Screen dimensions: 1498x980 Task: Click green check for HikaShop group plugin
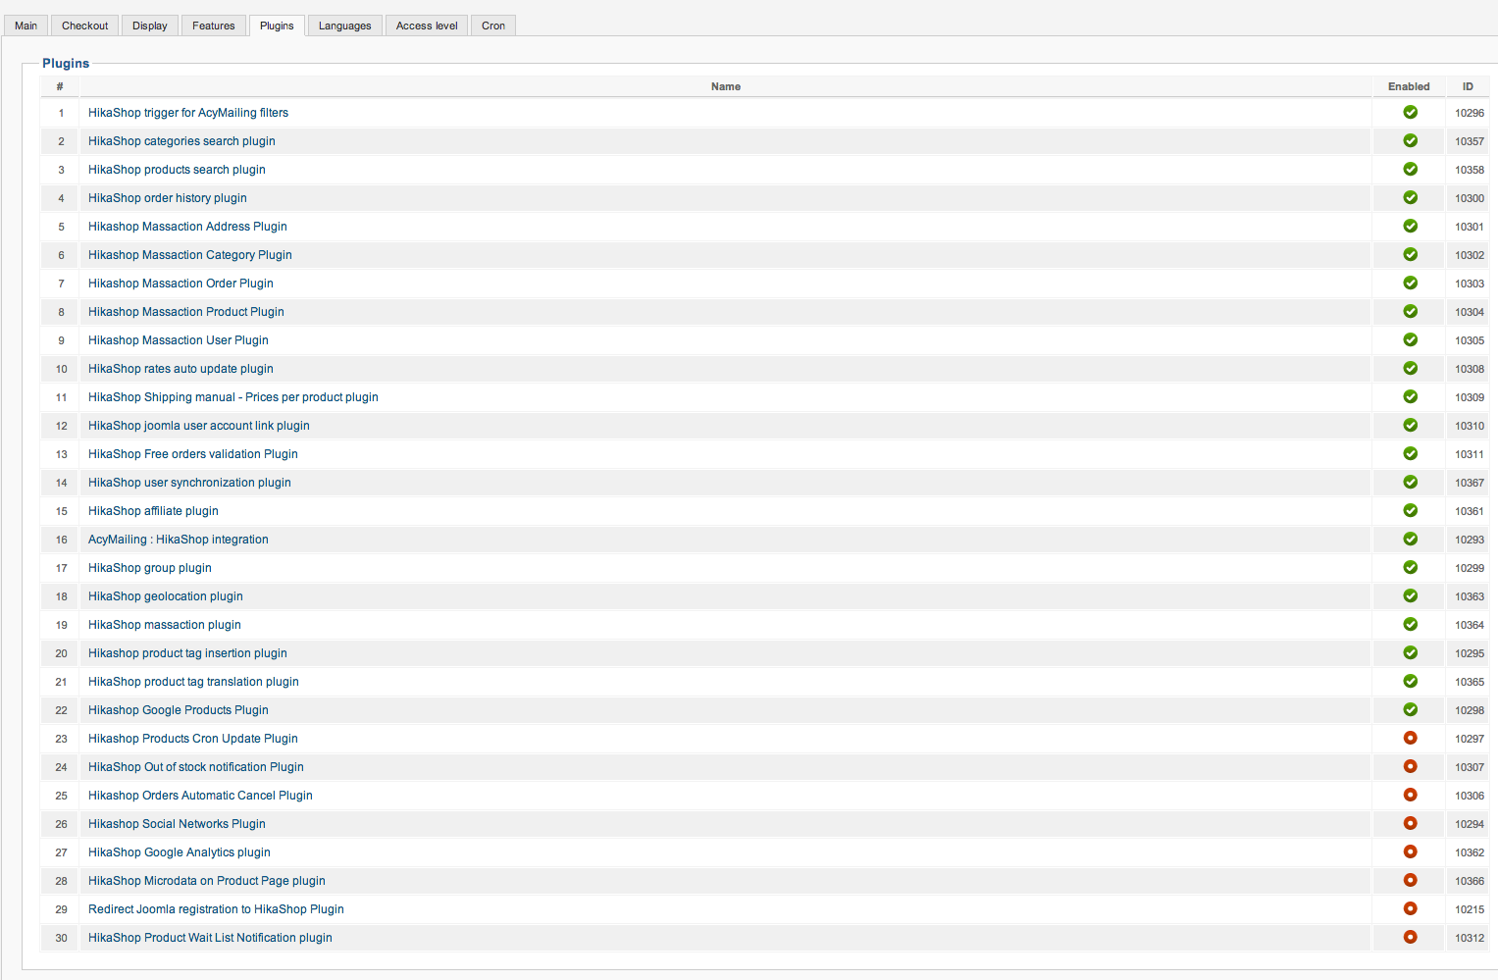[1411, 567]
